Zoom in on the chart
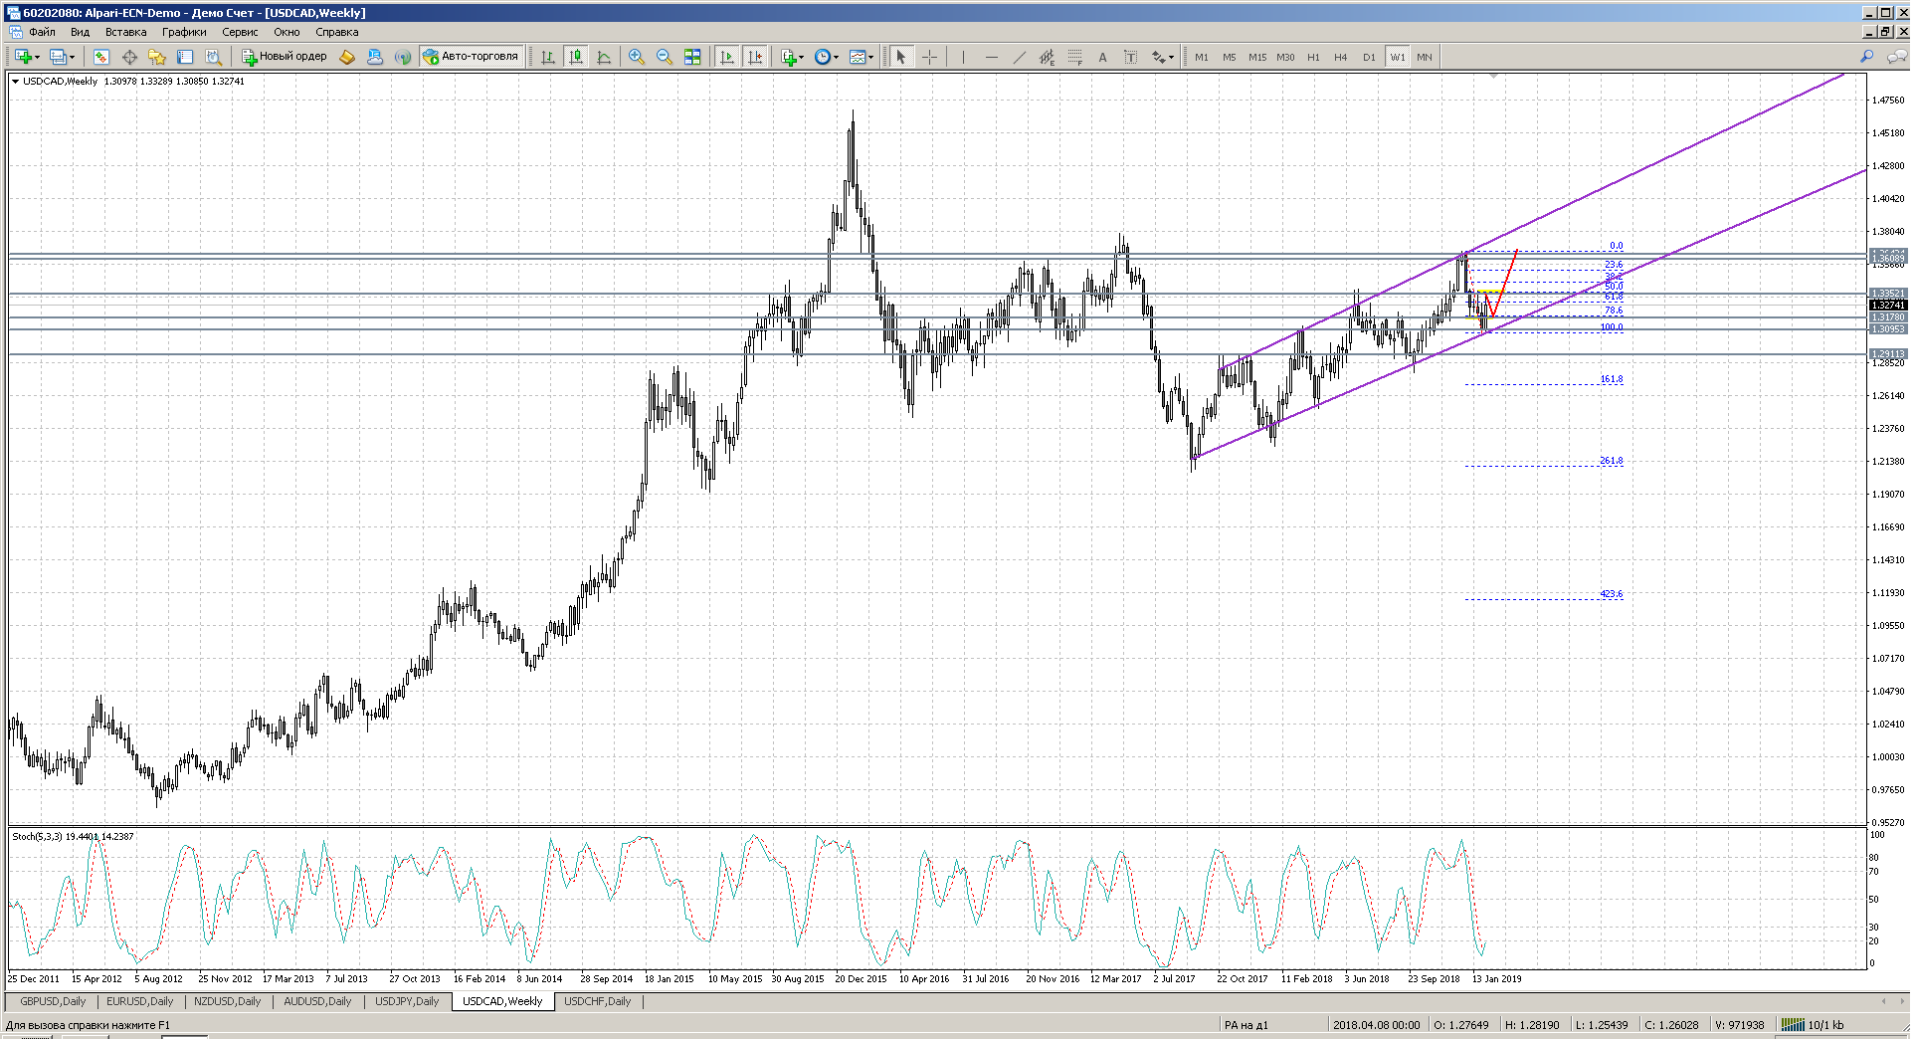The width and height of the screenshot is (1918, 1039). coord(637,57)
